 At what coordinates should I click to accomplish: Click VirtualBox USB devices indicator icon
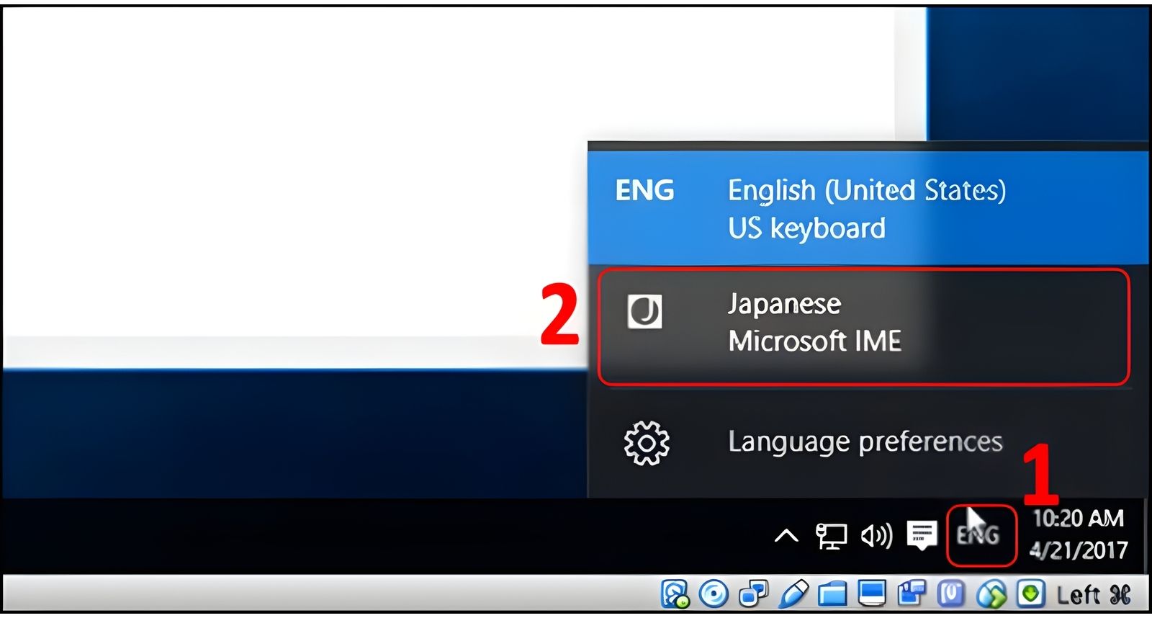point(793,594)
